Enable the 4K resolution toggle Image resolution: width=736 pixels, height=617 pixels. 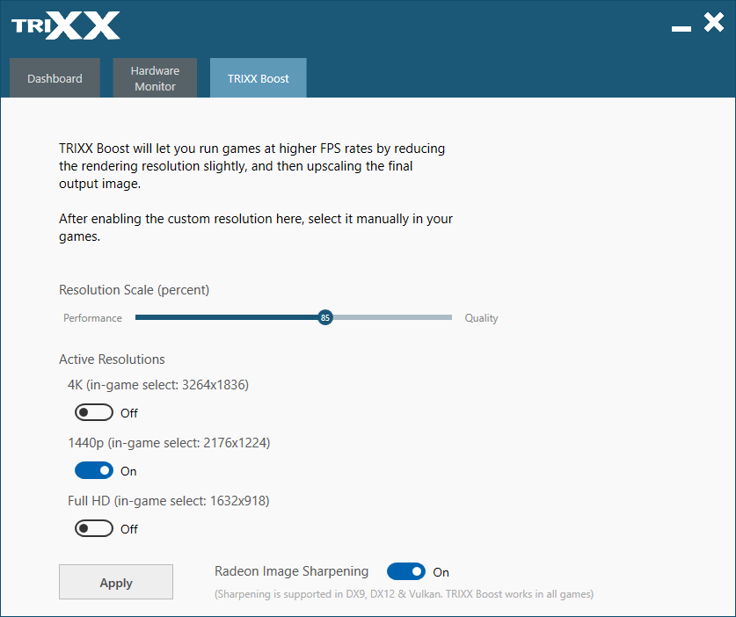click(x=94, y=412)
